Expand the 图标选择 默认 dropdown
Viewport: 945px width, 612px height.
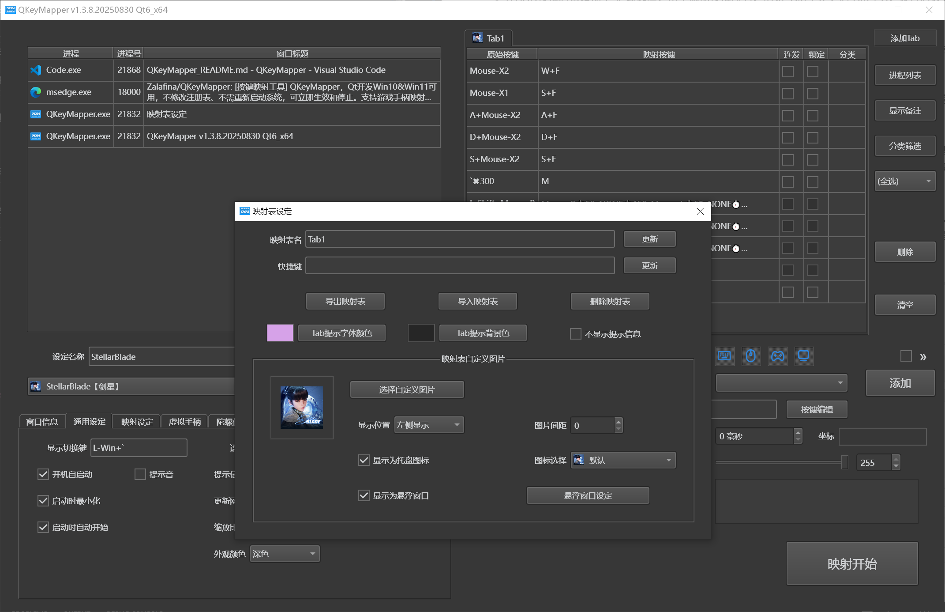point(623,460)
